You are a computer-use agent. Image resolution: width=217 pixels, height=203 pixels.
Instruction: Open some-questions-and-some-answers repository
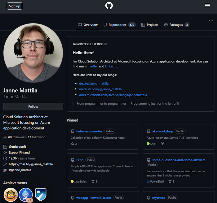pyautogui.click(x=179, y=160)
